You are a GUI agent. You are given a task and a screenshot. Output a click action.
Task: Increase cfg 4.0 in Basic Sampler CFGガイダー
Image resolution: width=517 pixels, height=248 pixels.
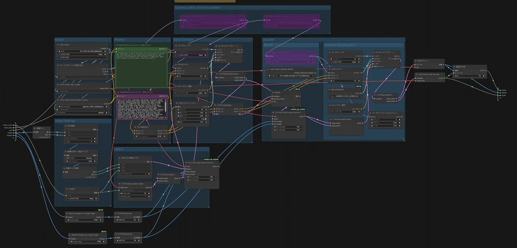[206, 76]
